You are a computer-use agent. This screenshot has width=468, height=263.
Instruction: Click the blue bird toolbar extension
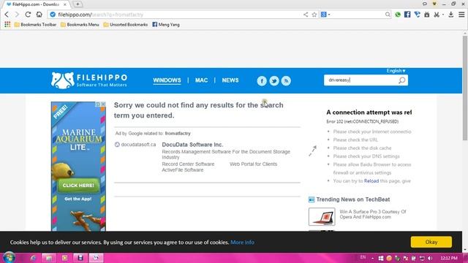point(417,15)
